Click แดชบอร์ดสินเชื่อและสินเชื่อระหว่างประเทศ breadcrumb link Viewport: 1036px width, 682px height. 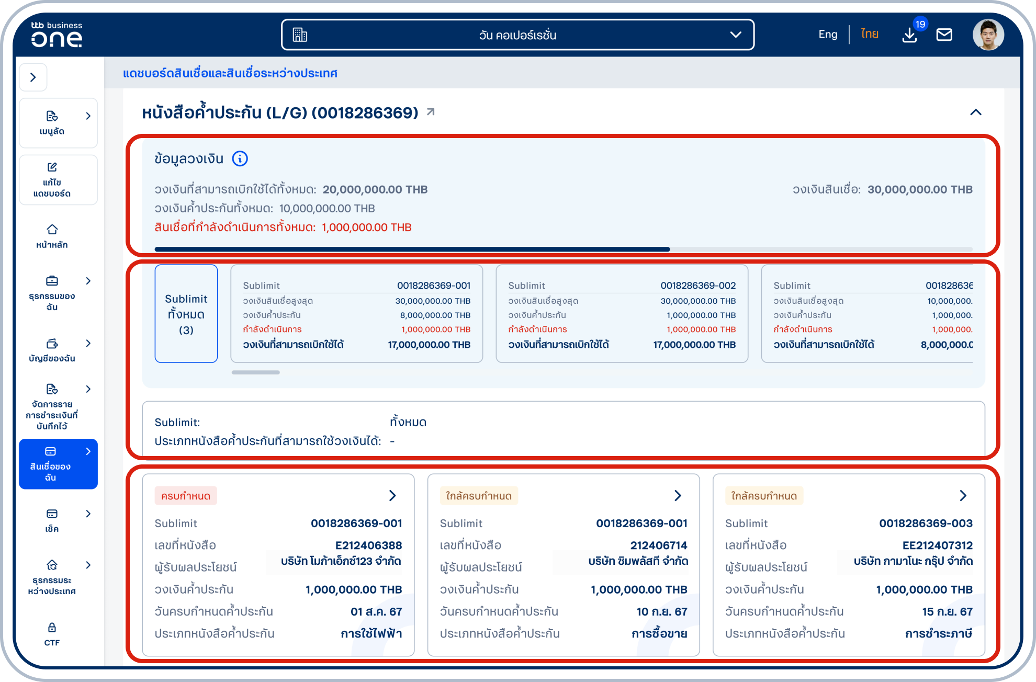click(230, 73)
